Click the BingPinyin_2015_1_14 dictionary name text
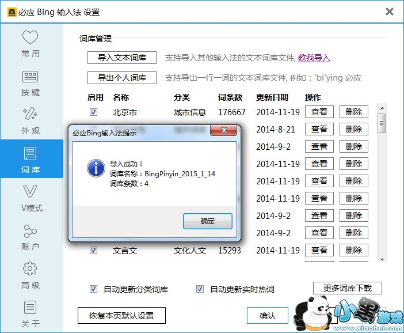 point(180,174)
